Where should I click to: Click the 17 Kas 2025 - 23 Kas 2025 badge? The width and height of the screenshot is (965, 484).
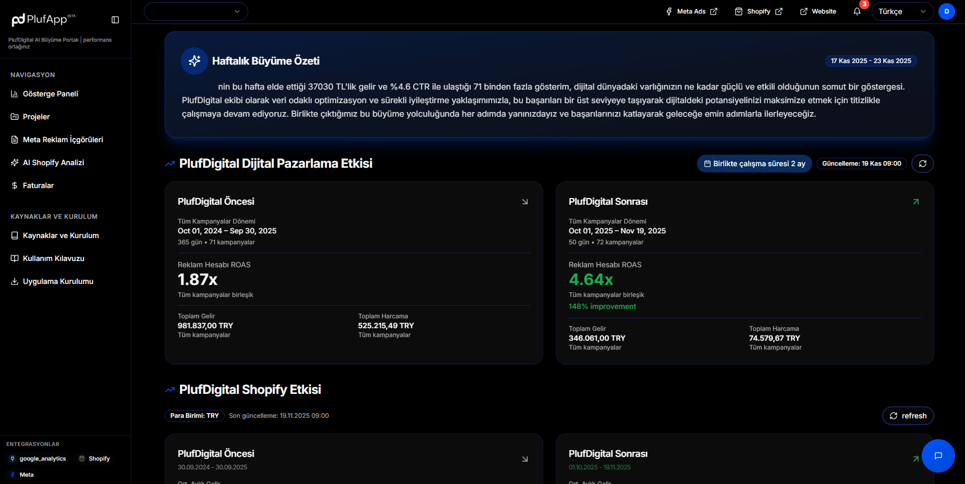[871, 61]
